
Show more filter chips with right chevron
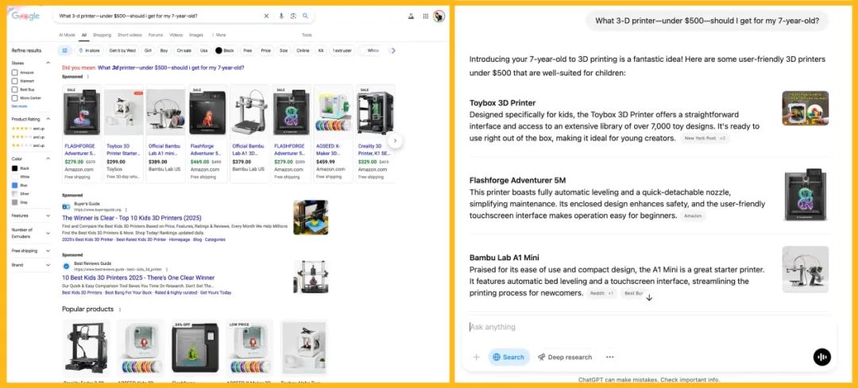tap(393, 50)
